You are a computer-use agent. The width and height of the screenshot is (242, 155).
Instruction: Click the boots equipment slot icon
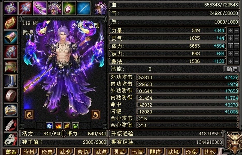[11, 81]
